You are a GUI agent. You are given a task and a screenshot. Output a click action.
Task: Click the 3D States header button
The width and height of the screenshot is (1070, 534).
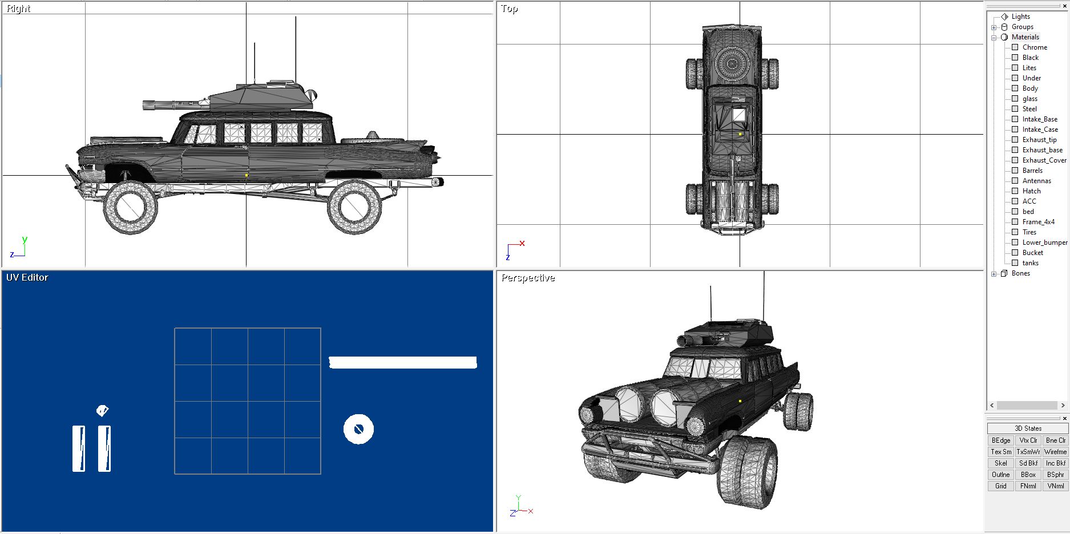[1027, 428]
